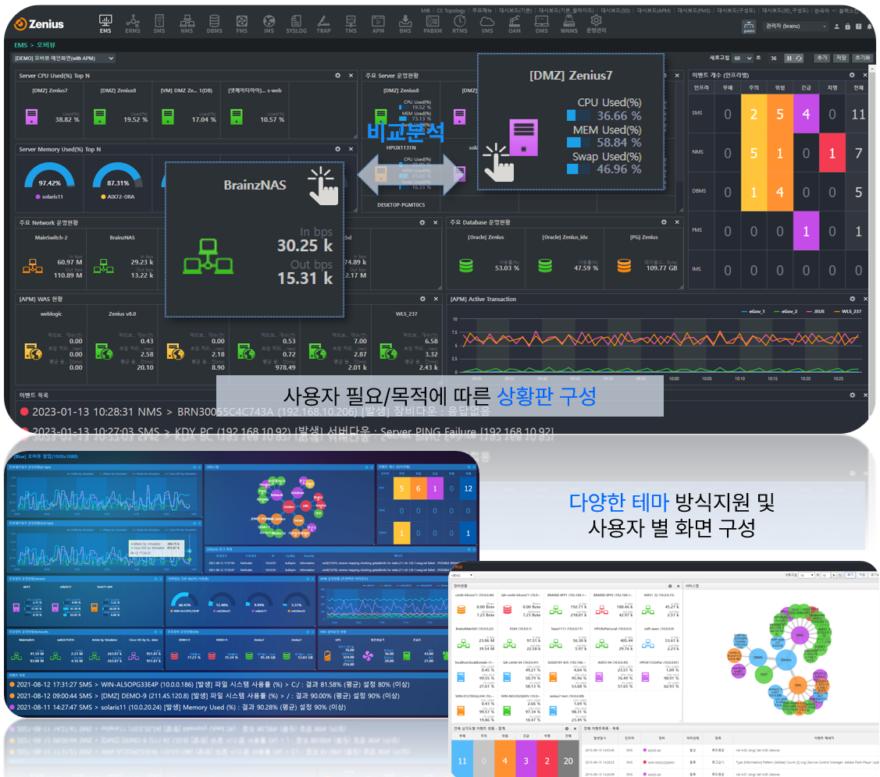This screenshot has width=880, height=777.
Task: Open the refresh interval dropdown showing 60
Action: point(742,59)
